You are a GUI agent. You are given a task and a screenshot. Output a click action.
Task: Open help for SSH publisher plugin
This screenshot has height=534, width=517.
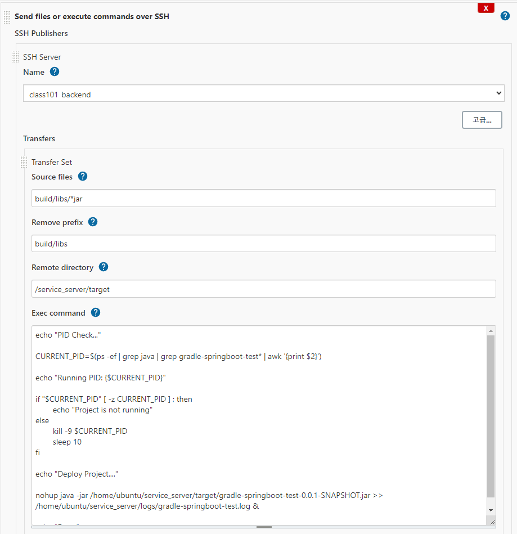[x=505, y=16]
